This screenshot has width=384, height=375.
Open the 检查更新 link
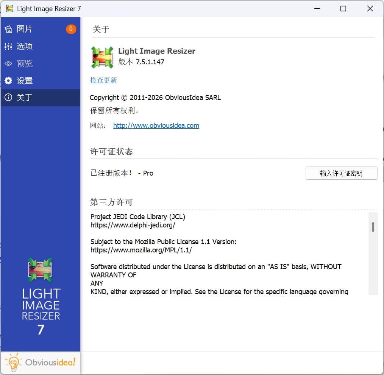pos(103,80)
